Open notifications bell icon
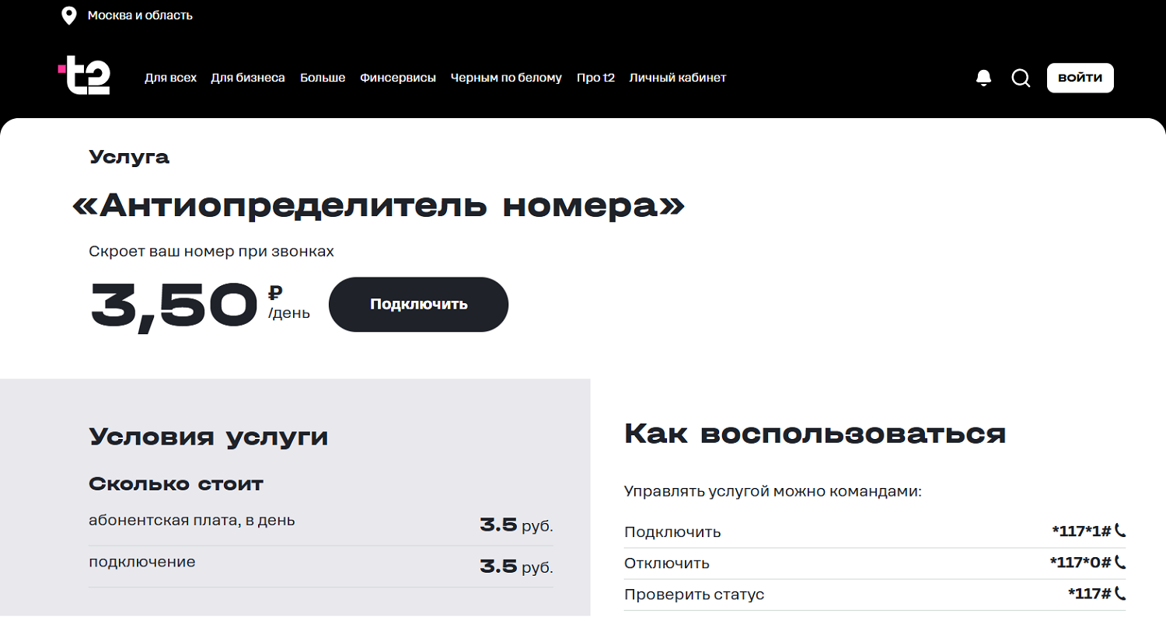 [x=983, y=78]
